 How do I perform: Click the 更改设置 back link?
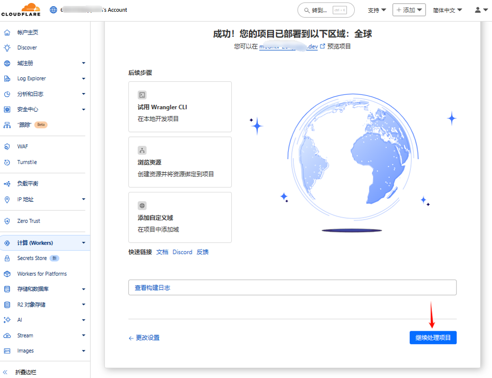144,338
